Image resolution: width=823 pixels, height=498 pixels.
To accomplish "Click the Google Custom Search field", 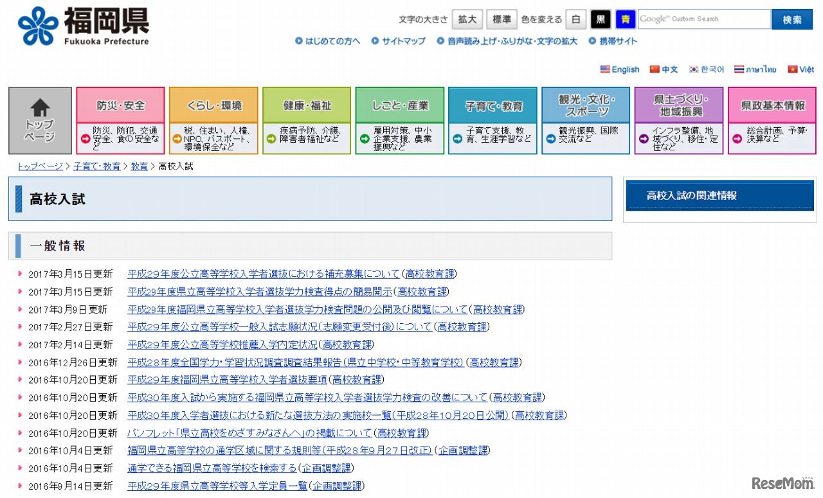I will (703, 19).
